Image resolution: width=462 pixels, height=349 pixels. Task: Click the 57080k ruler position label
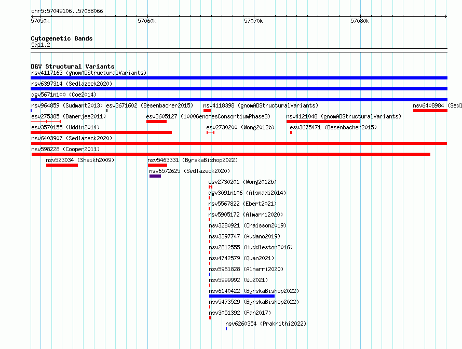coord(360,21)
